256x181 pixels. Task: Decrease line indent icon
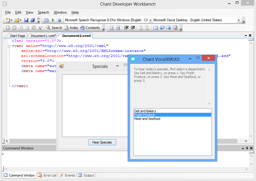pyautogui.click(x=126, y=28)
